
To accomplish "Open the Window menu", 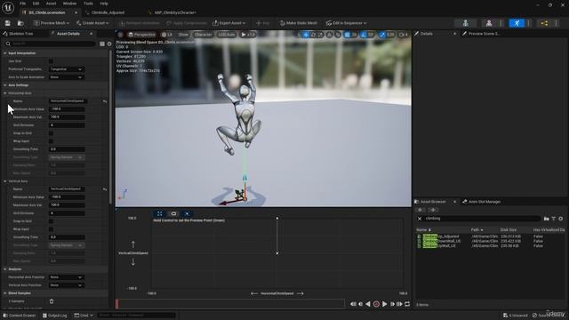I will (x=69, y=4).
